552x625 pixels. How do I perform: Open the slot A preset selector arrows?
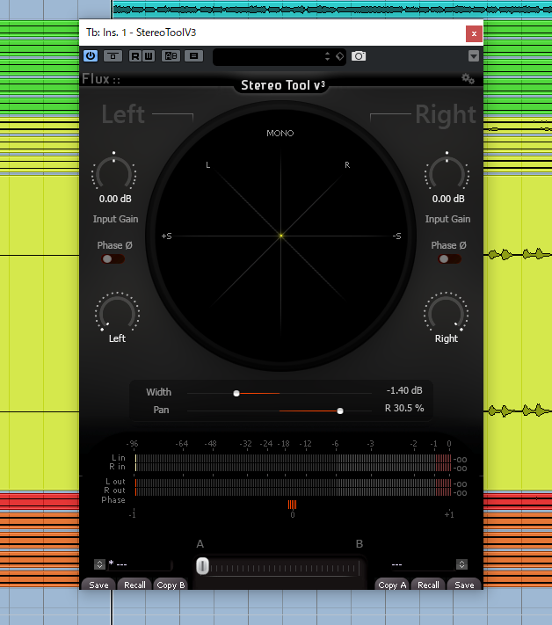(x=99, y=564)
